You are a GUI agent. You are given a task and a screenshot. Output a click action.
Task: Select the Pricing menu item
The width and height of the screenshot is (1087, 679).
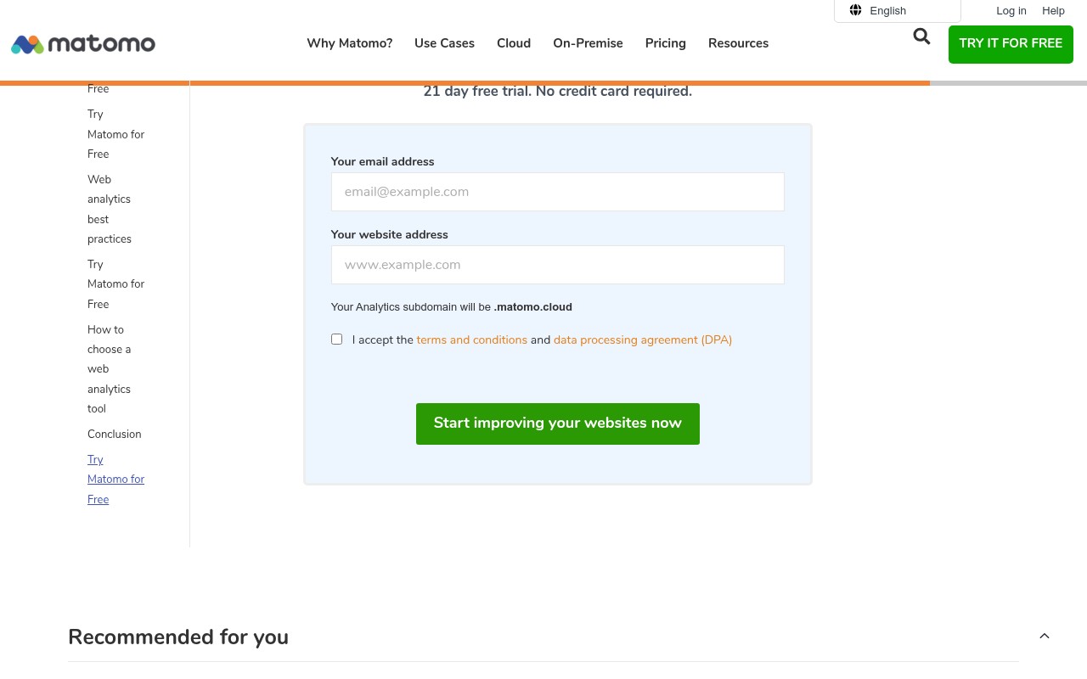coord(665,43)
